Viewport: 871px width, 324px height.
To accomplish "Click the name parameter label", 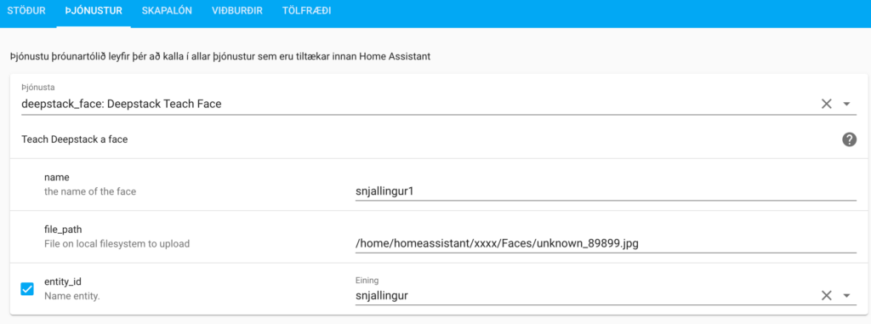I will 55,178.
